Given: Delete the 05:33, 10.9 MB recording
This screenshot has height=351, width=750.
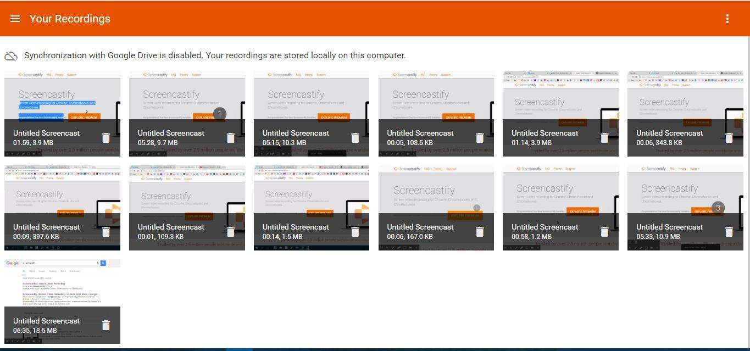Looking at the screenshot, I should [730, 231].
